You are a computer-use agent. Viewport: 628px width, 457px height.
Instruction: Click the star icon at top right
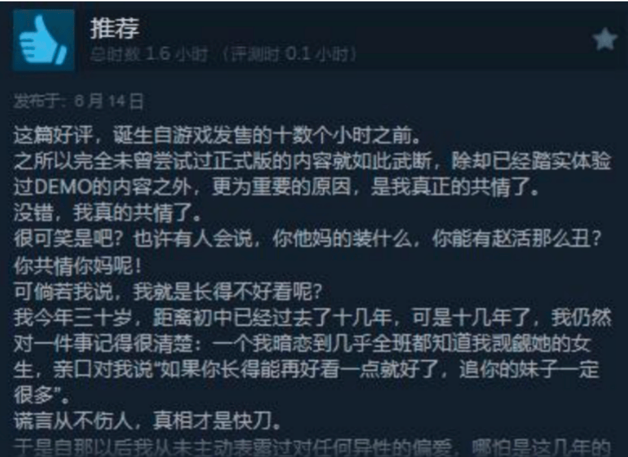pos(605,39)
